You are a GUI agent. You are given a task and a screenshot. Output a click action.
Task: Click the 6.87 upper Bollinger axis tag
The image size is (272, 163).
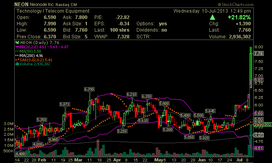[259, 80]
